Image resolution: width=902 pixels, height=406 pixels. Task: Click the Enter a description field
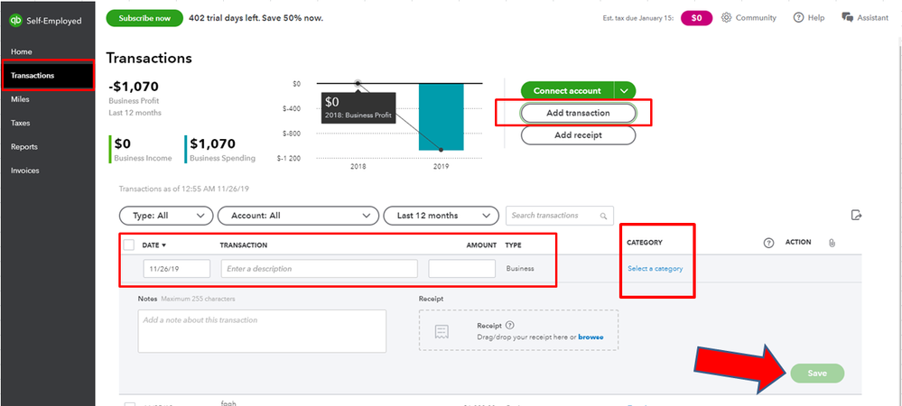click(319, 269)
